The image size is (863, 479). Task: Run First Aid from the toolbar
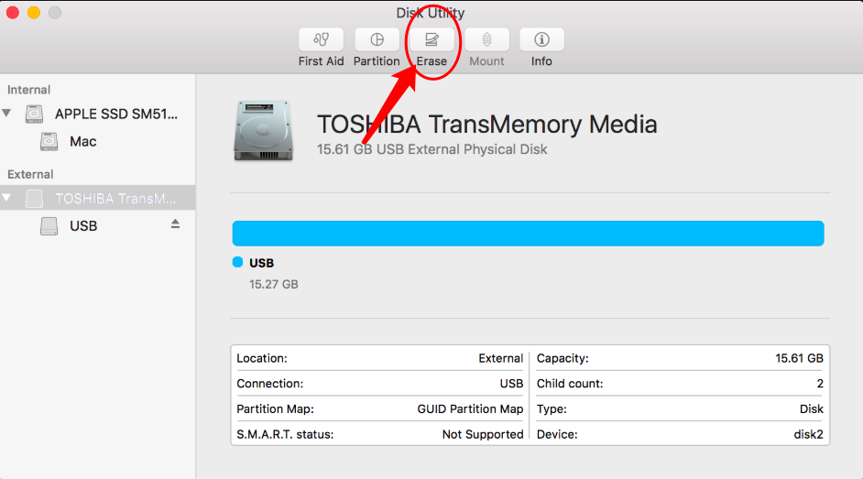(x=321, y=40)
